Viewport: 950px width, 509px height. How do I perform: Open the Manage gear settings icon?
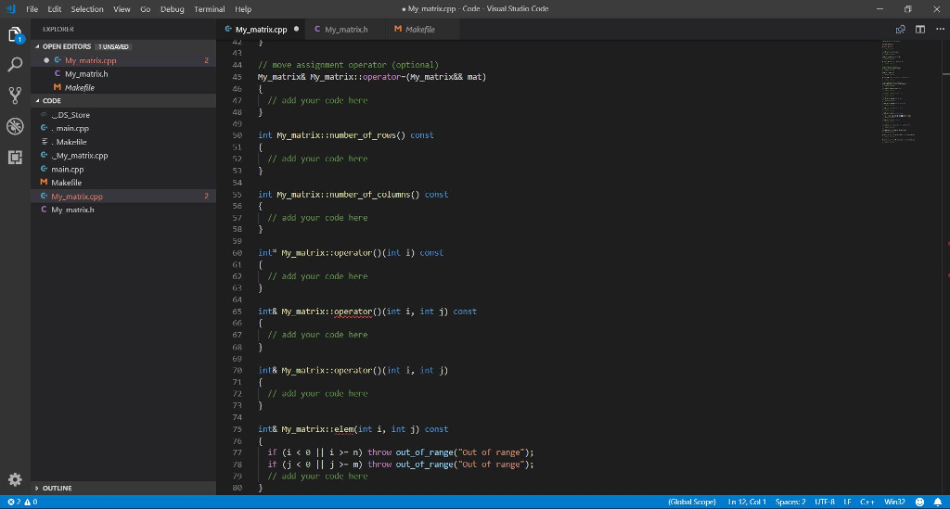pyautogui.click(x=15, y=480)
